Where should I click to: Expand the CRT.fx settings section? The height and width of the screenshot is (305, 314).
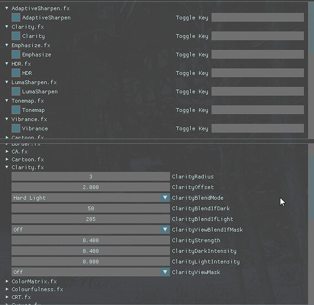[7, 297]
